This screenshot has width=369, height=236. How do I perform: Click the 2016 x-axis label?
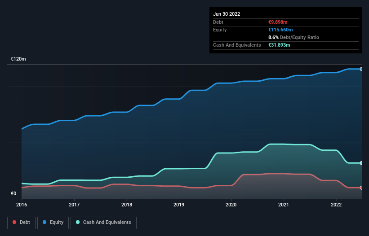click(x=22, y=205)
